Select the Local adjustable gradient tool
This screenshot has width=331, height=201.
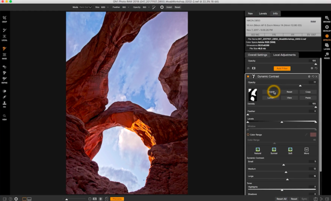coord(4,36)
